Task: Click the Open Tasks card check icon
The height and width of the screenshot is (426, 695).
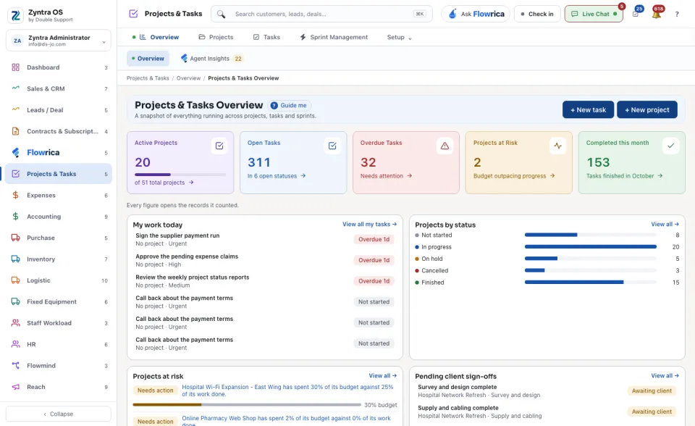Action: click(x=332, y=146)
